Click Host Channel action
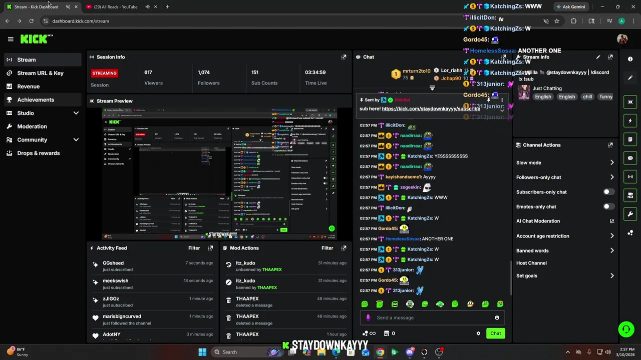 coord(531,263)
